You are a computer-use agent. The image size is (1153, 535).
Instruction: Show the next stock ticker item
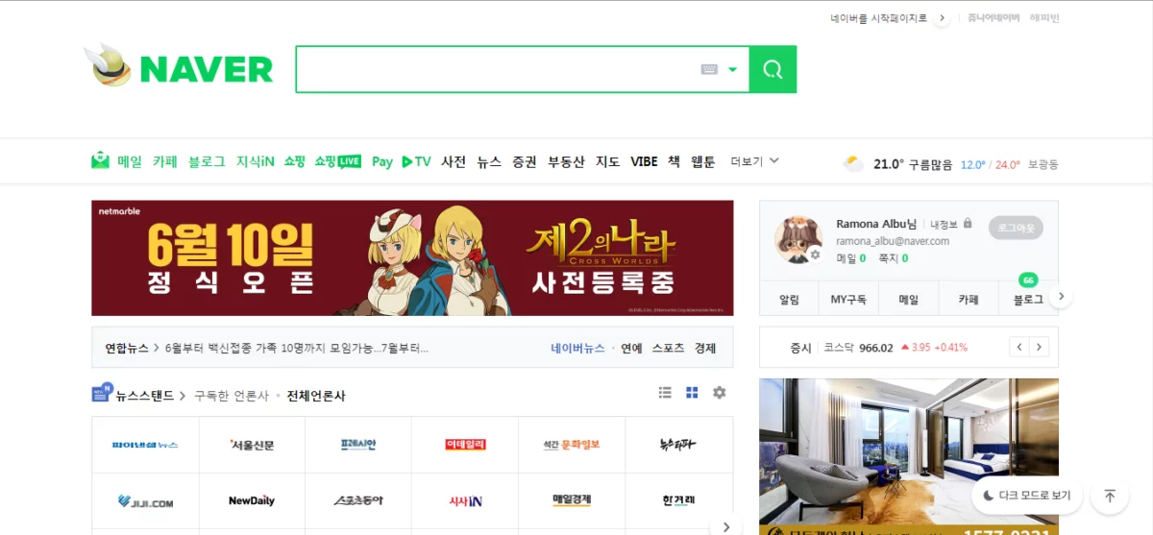[x=1038, y=347]
